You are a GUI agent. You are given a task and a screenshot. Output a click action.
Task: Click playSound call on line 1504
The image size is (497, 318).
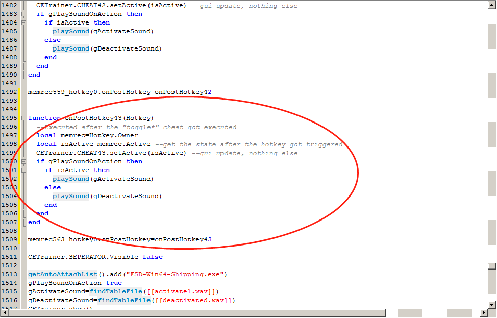click(x=70, y=196)
